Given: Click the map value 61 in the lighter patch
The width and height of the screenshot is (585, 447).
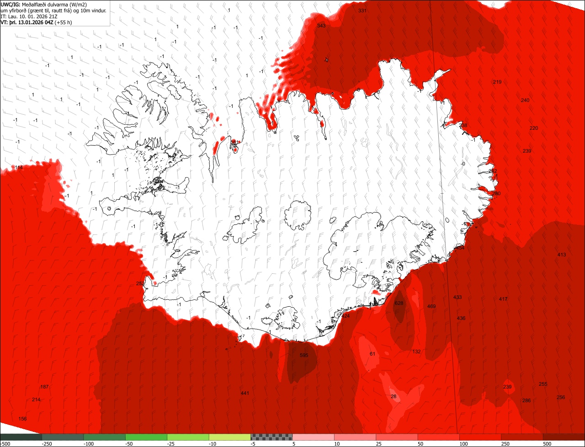Looking at the screenshot, I should point(372,354).
